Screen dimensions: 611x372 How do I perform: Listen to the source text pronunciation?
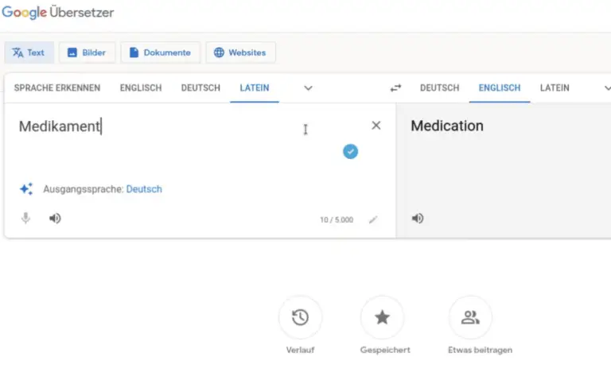point(55,218)
